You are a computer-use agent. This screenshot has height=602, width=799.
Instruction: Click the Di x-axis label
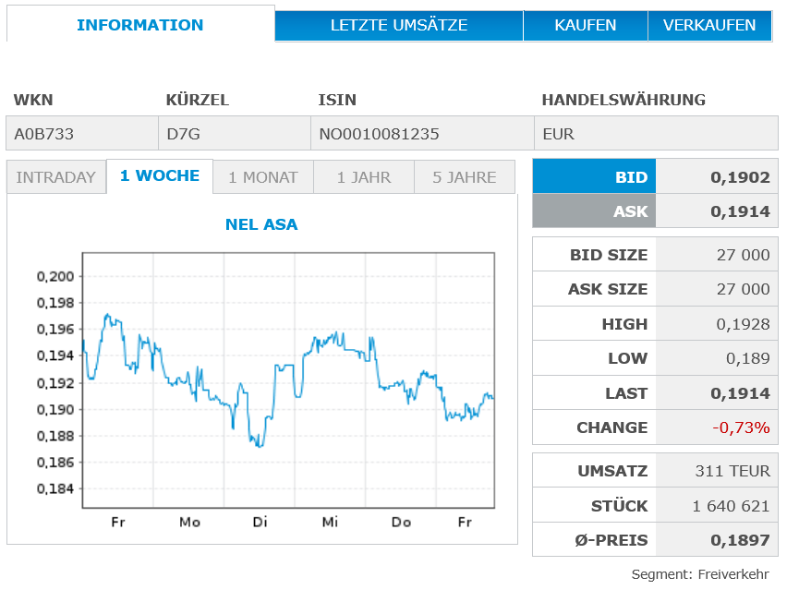point(260,522)
